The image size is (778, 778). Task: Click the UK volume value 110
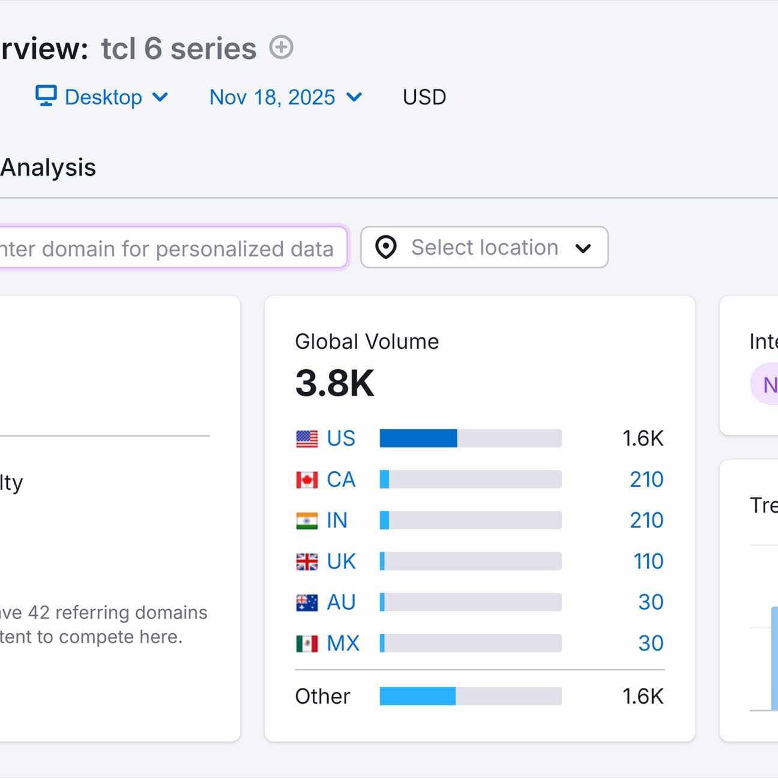(x=648, y=561)
